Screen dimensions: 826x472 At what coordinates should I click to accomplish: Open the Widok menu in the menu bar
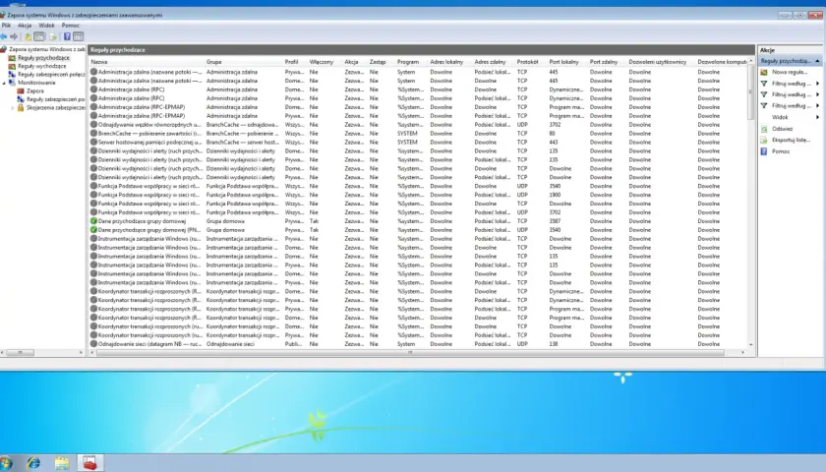46,26
